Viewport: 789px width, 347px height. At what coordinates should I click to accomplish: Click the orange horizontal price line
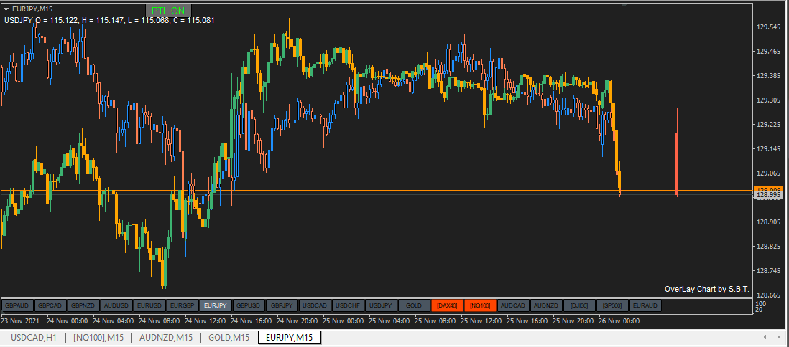point(377,190)
